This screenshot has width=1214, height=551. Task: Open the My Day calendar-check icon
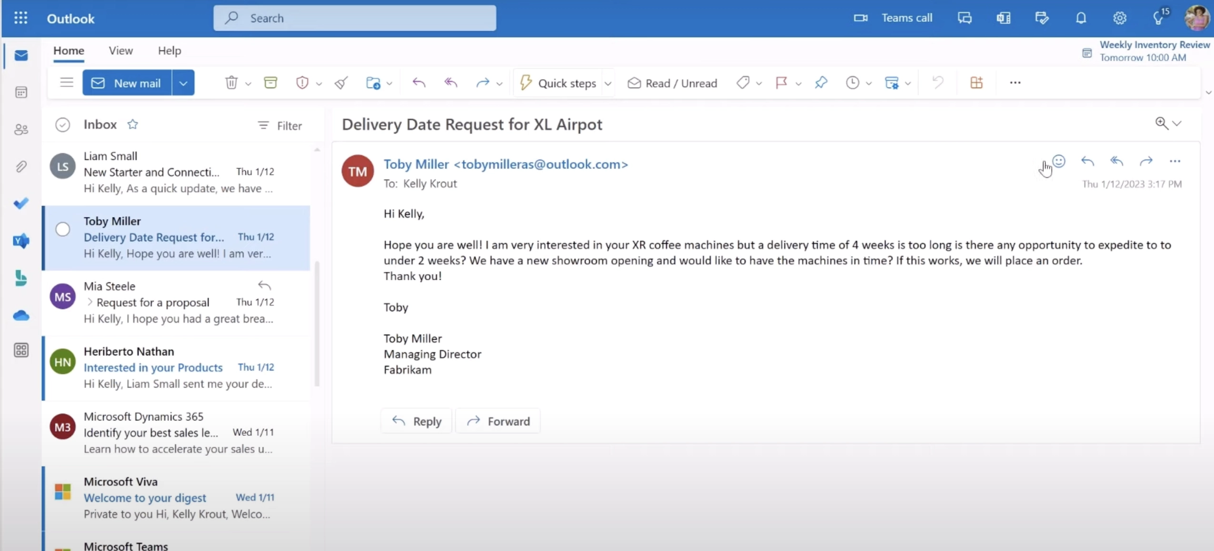[x=1042, y=18]
